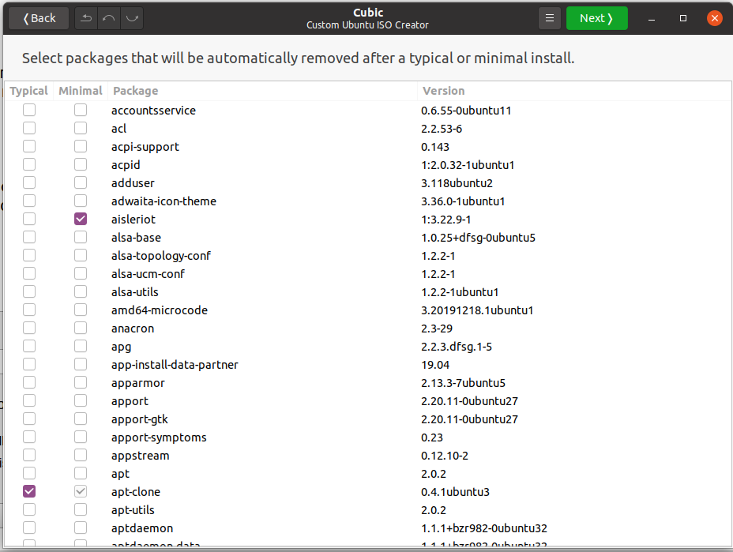Minimize the Cubic window
733x552 pixels.
click(652, 18)
